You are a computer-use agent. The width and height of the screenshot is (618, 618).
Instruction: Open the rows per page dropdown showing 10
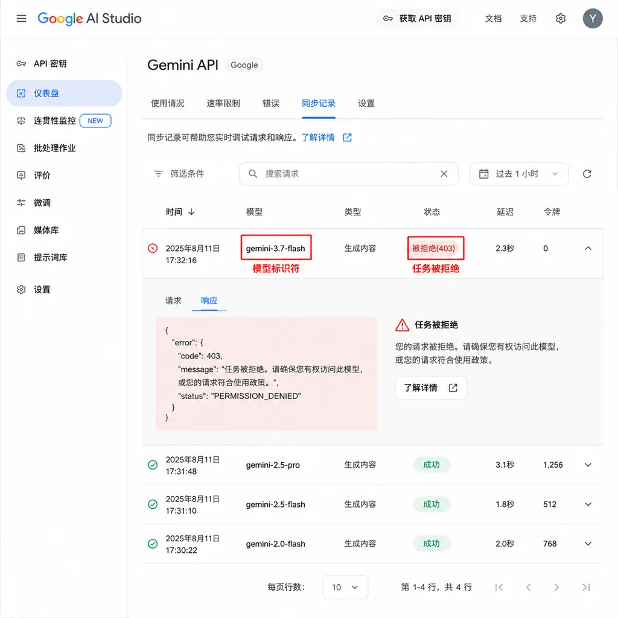(345, 587)
